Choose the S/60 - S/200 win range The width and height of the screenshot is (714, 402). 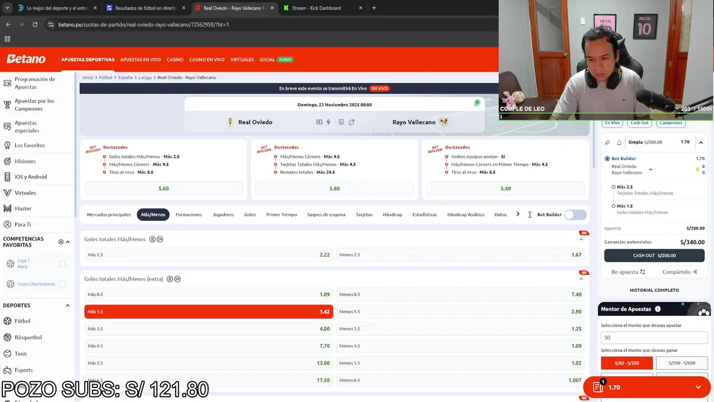(x=626, y=363)
